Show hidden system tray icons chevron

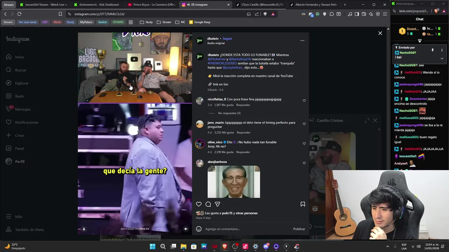[x=388, y=246]
